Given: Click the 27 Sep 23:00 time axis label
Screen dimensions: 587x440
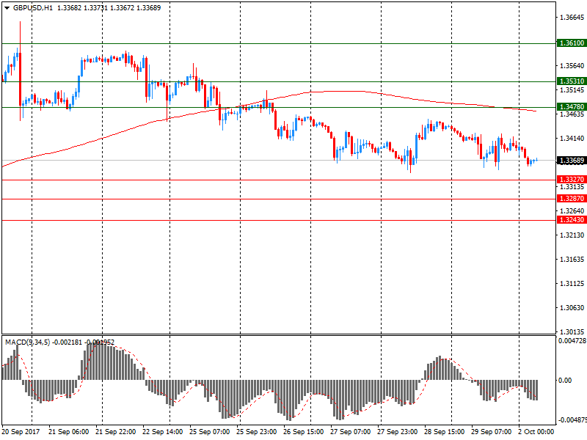Looking at the screenshot, I should [x=397, y=432].
